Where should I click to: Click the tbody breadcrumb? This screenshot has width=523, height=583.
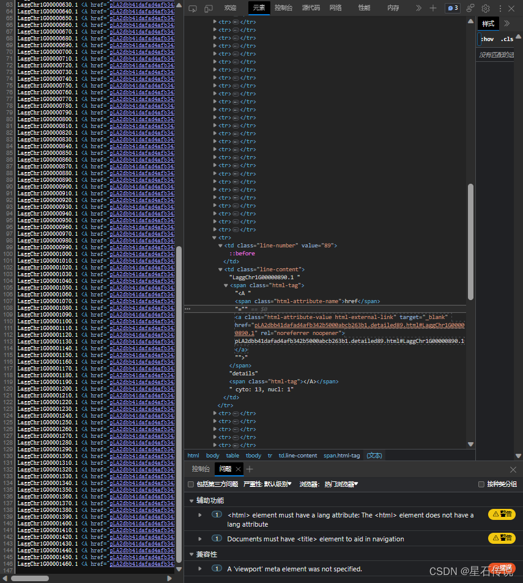coord(253,456)
